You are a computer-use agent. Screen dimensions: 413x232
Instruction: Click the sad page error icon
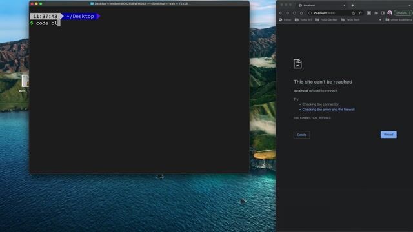(x=297, y=64)
